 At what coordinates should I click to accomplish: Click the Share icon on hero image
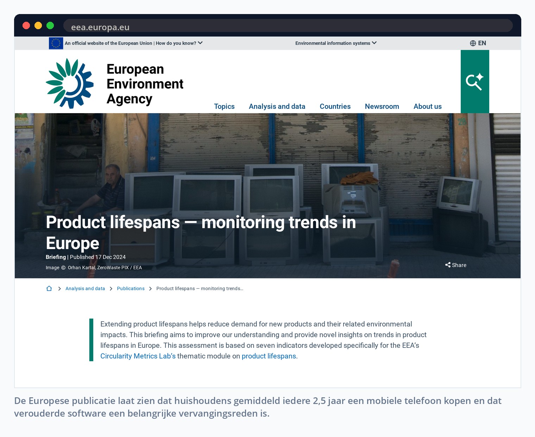448,265
